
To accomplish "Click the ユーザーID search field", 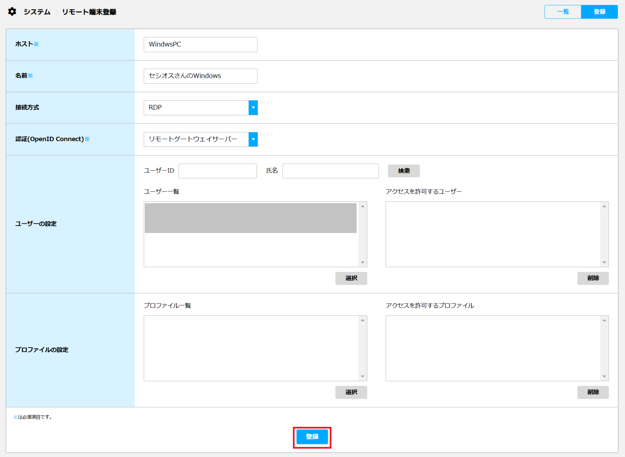I will (218, 171).
